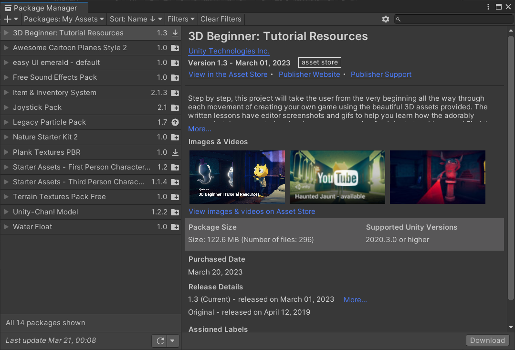Select the Item & Inventory System package

tap(91, 93)
